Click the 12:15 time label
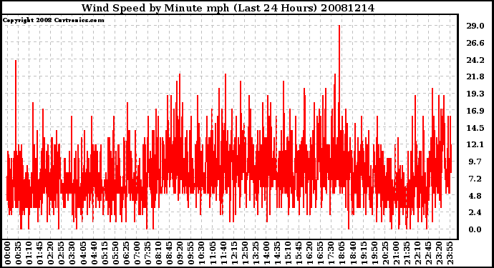This screenshot has height=268, width=494. 234,253
